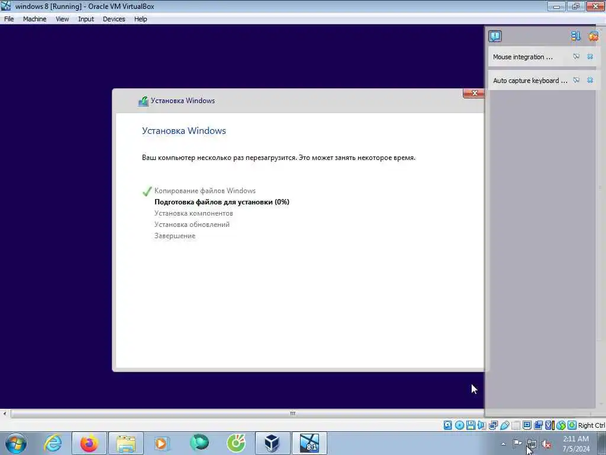The image size is (606, 455).
Task: Click the Завершение step
Action: coord(175,236)
